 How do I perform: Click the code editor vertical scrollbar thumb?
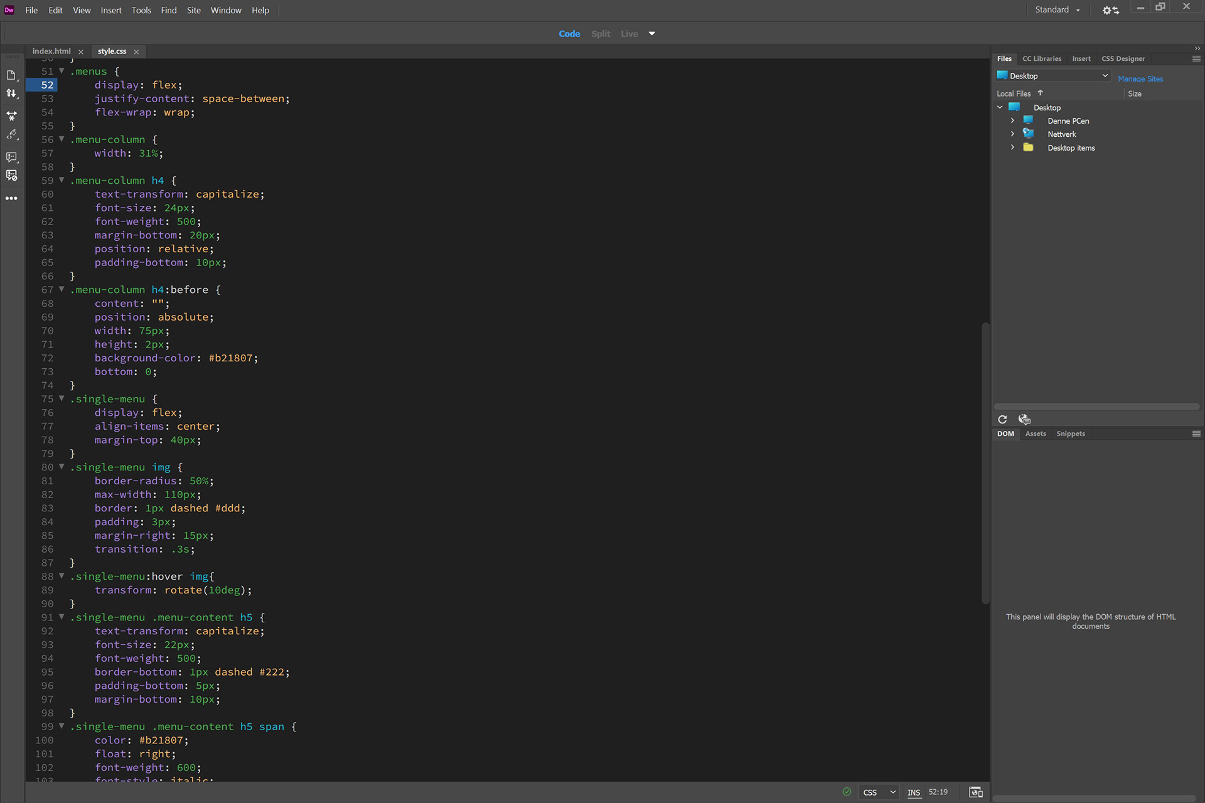[985, 463]
